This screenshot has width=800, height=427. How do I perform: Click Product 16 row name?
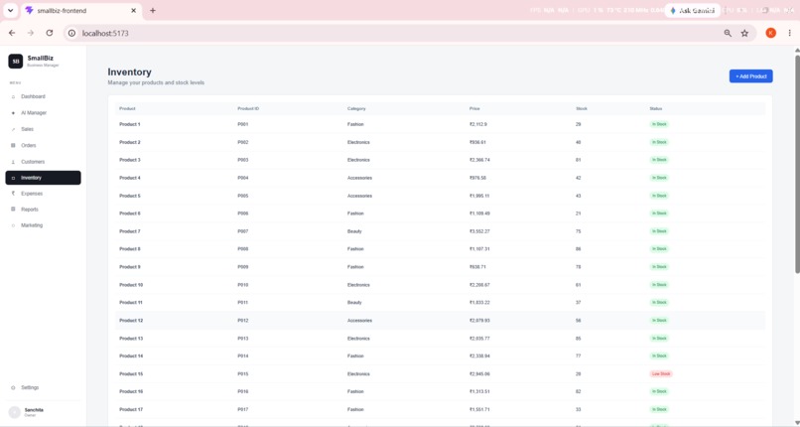[131, 391]
